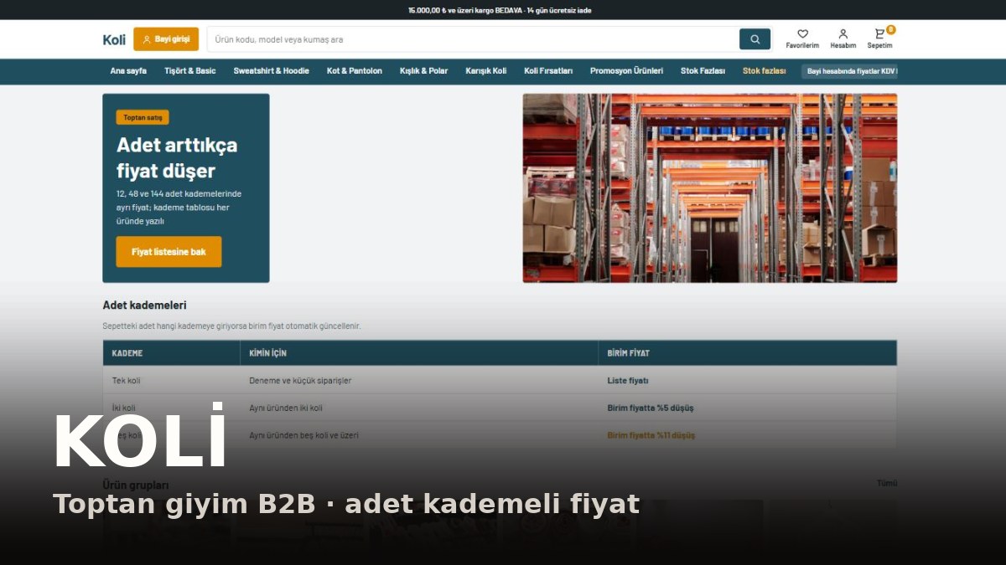Open Tişört & Basic category

coord(190,71)
